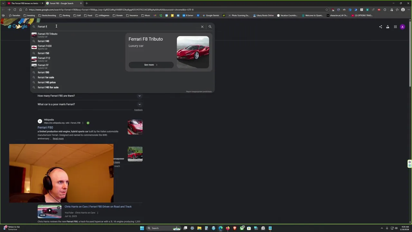Open the Library Books Online bookmark
Screen dimensions: 412x232
click(x=263, y=15)
